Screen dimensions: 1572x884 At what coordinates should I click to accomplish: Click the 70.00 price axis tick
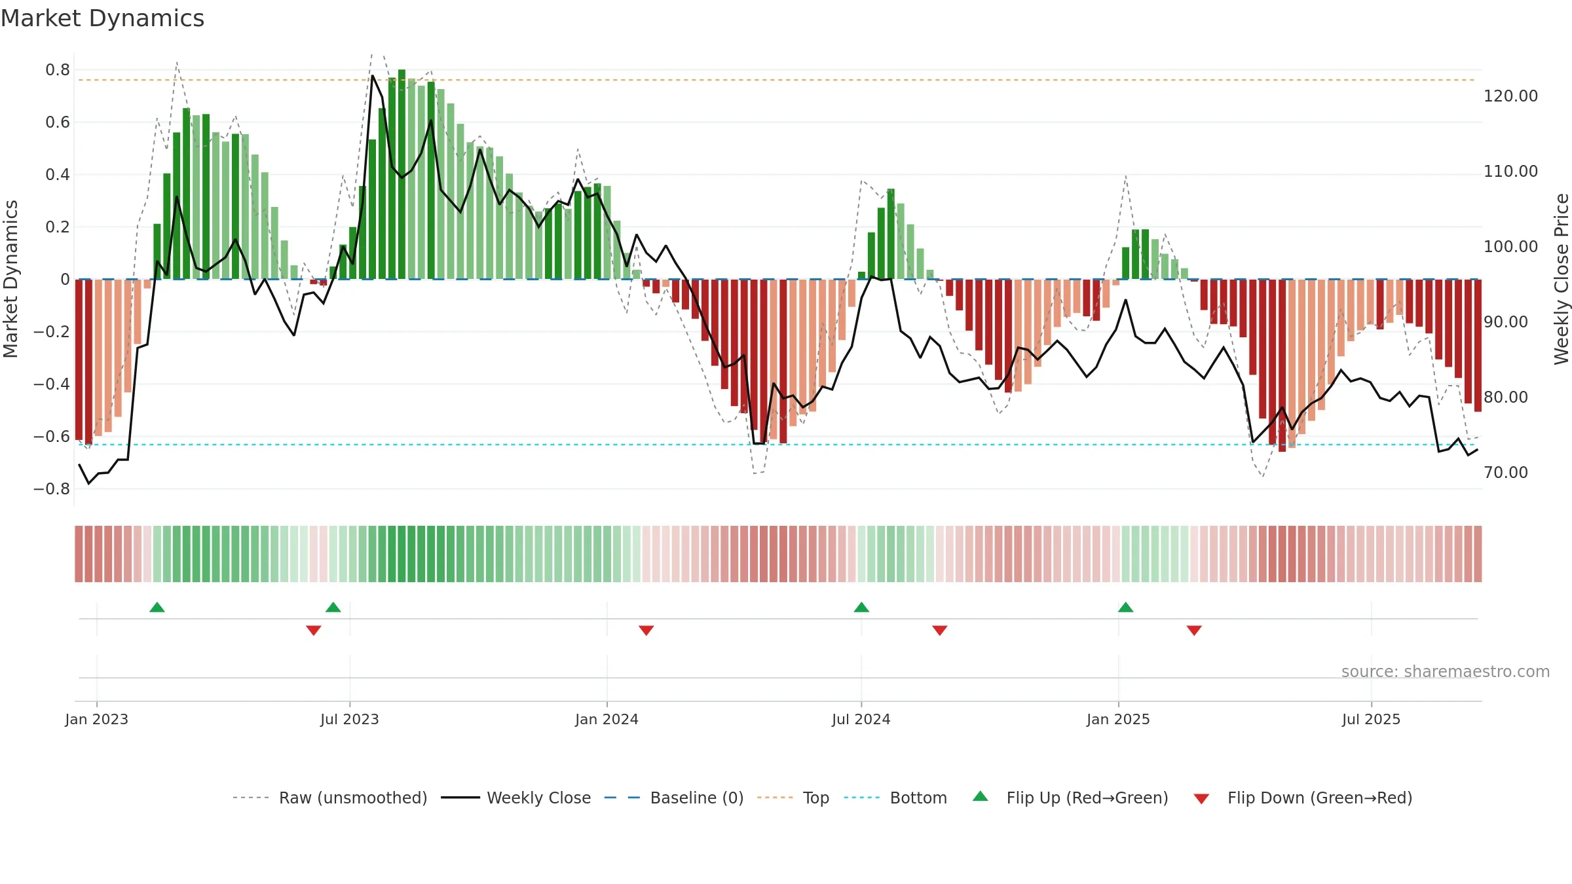pos(1506,473)
